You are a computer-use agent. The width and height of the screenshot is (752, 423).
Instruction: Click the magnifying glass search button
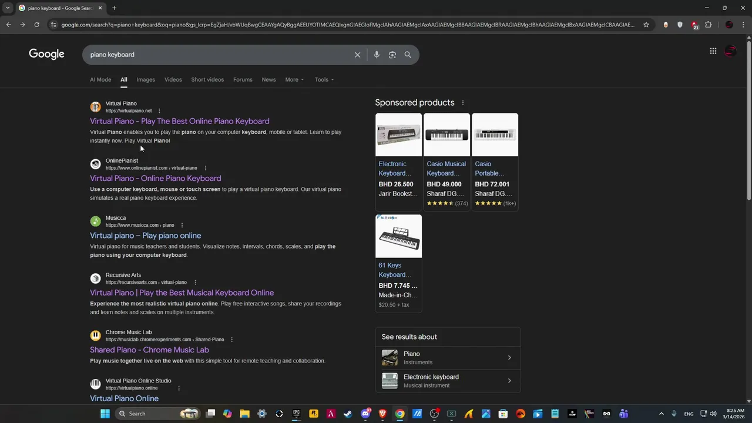[x=408, y=55]
